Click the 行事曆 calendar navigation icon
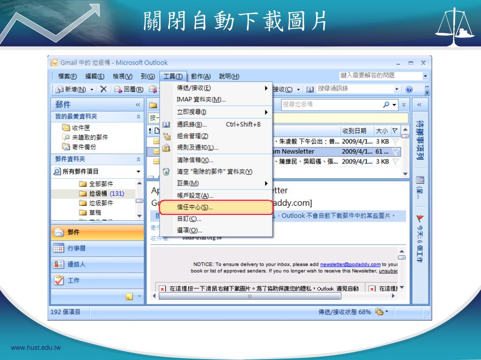 59,247
